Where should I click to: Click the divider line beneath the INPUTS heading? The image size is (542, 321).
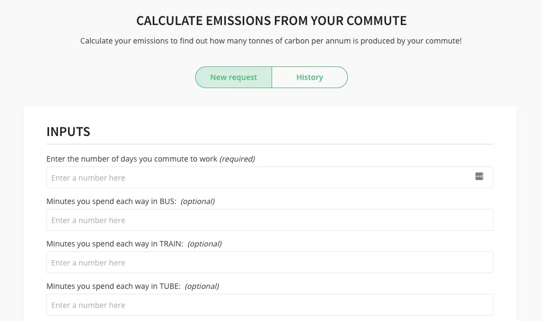coord(269,144)
